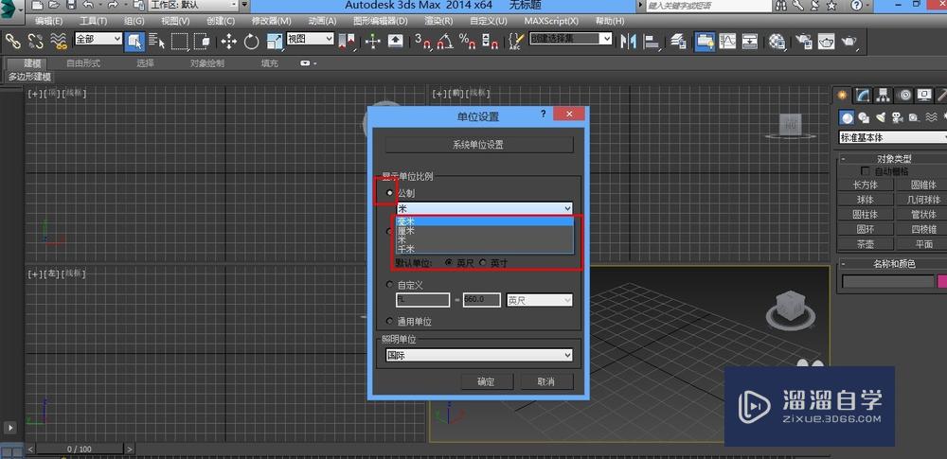Screen dimensions: 947x459
Task: Collapse the metric dropdown showing 米
Action: tap(484, 208)
